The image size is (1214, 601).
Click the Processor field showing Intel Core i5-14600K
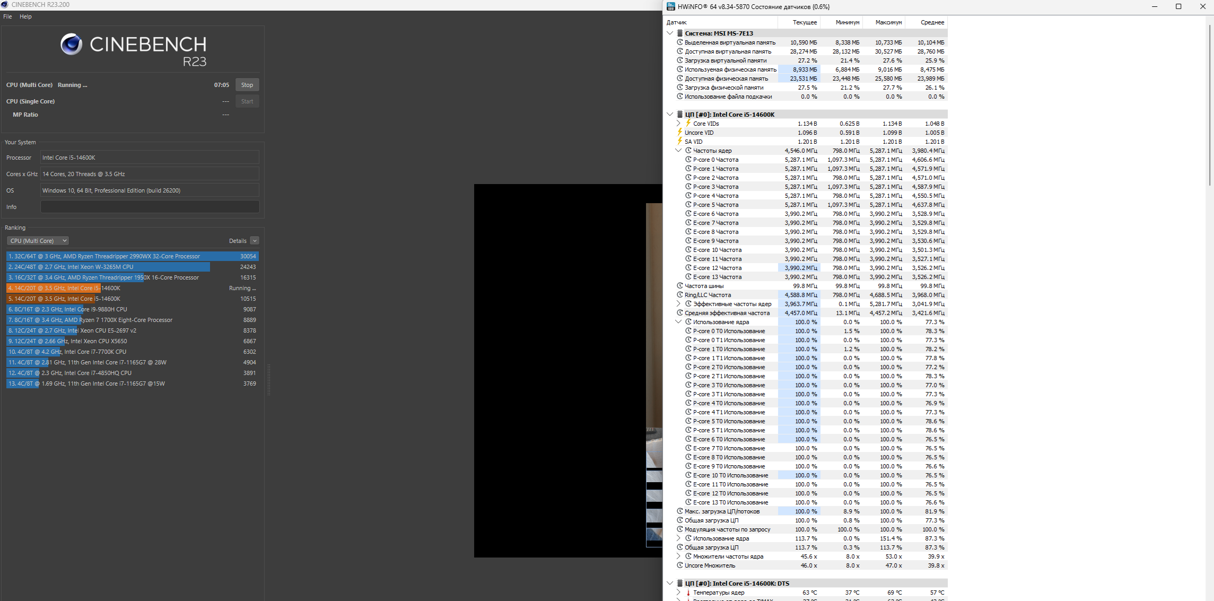click(x=150, y=158)
